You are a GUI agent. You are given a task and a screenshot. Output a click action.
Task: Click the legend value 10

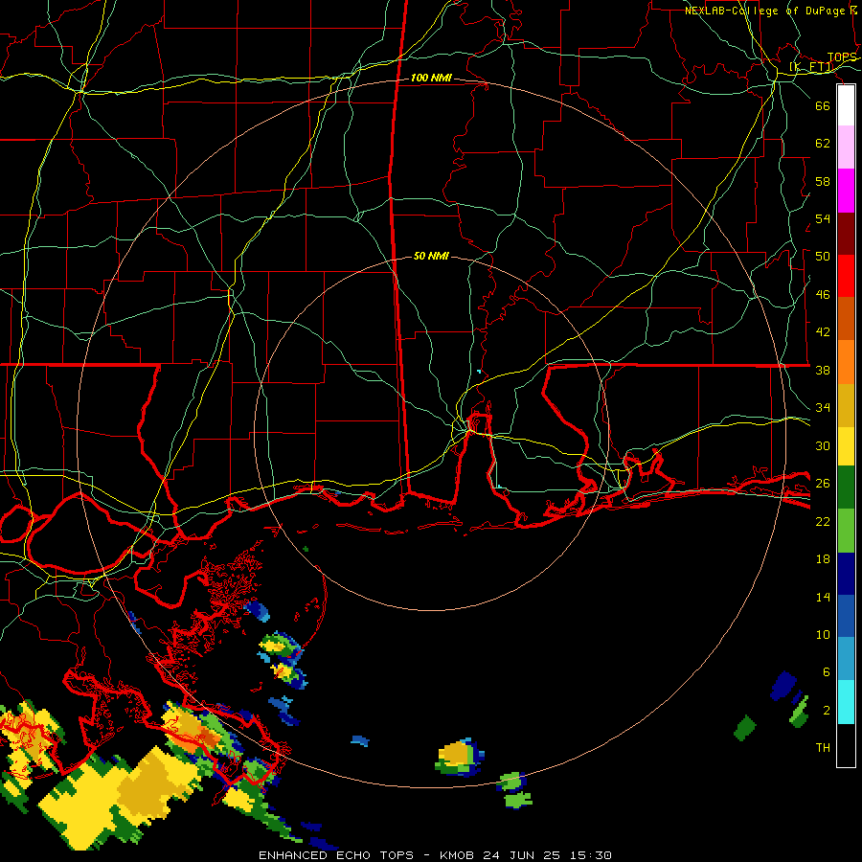(x=823, y=635)
